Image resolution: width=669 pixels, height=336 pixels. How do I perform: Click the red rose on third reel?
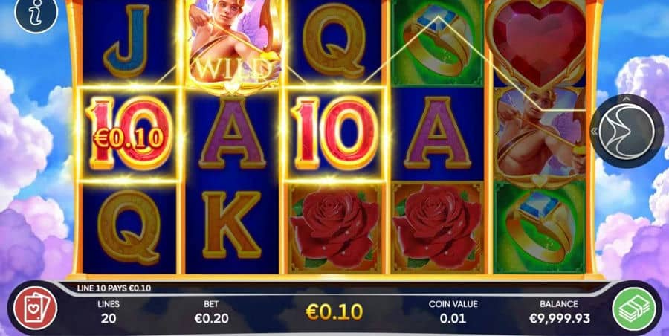(x=335, y=228)
